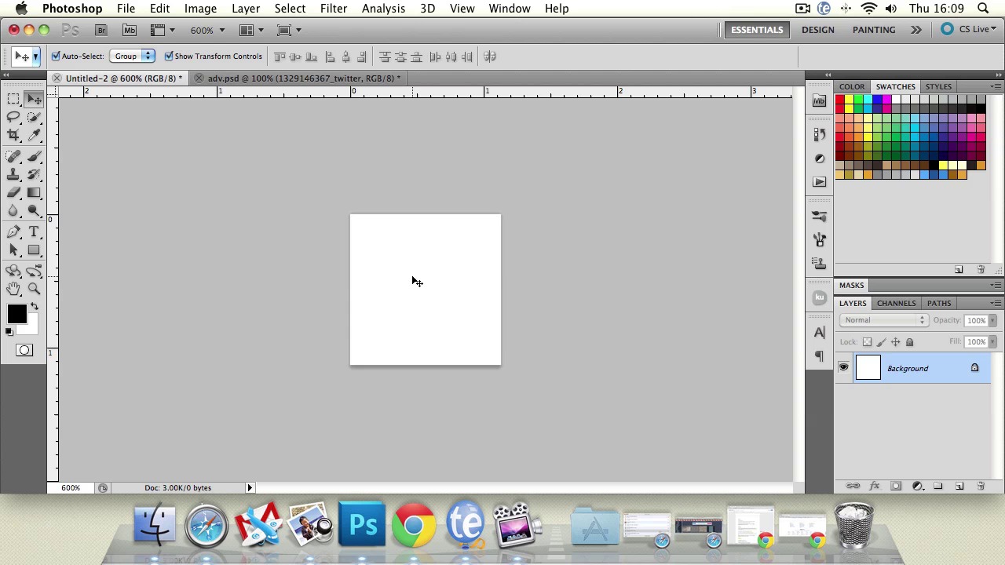
Task: Switch to the Design workspace
Action: (x=817, y=30)
